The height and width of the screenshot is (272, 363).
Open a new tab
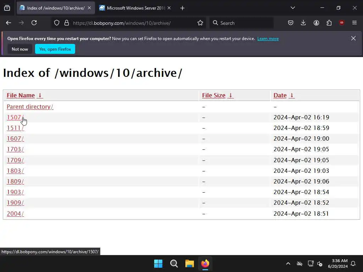[x=182, y=8]
